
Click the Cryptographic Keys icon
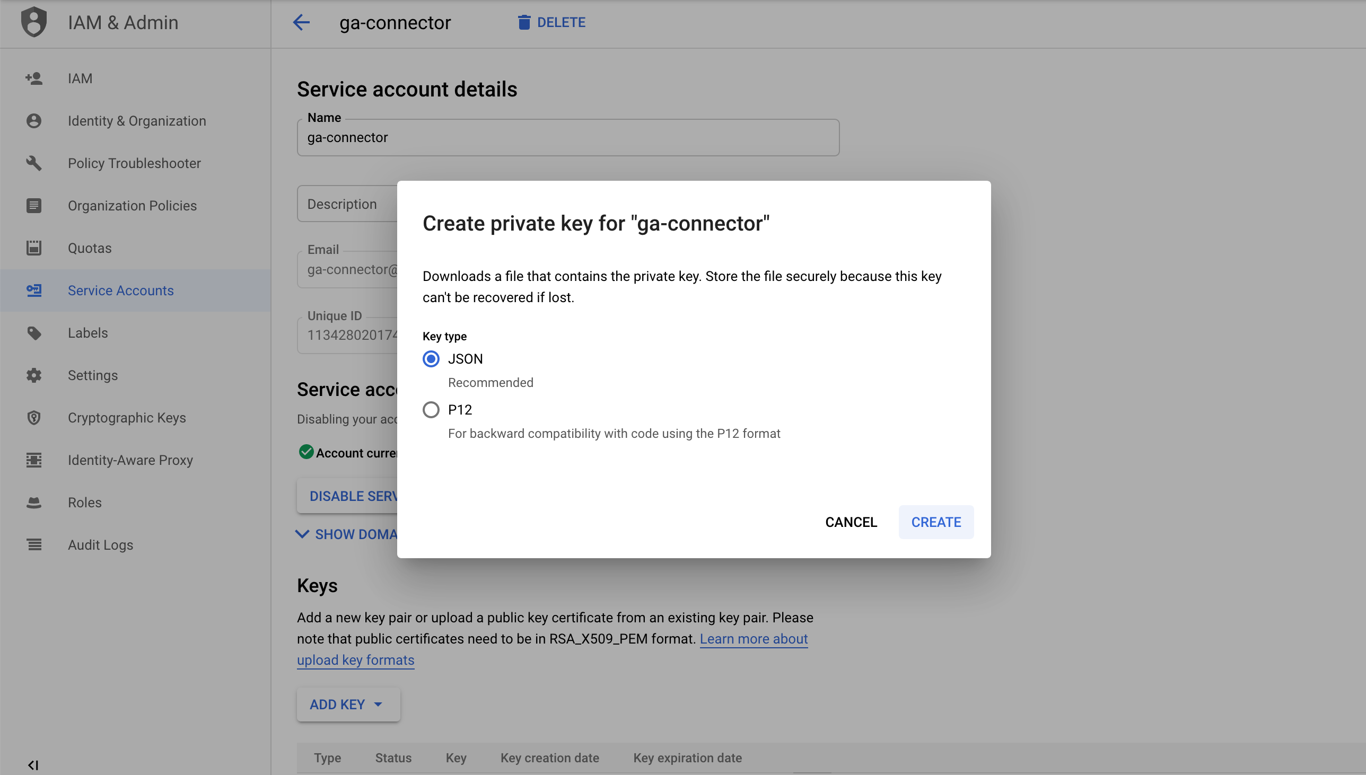34,417
